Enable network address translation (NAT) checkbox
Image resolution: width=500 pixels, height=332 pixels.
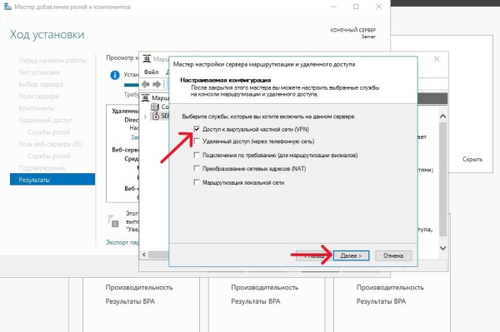point(197,168)
